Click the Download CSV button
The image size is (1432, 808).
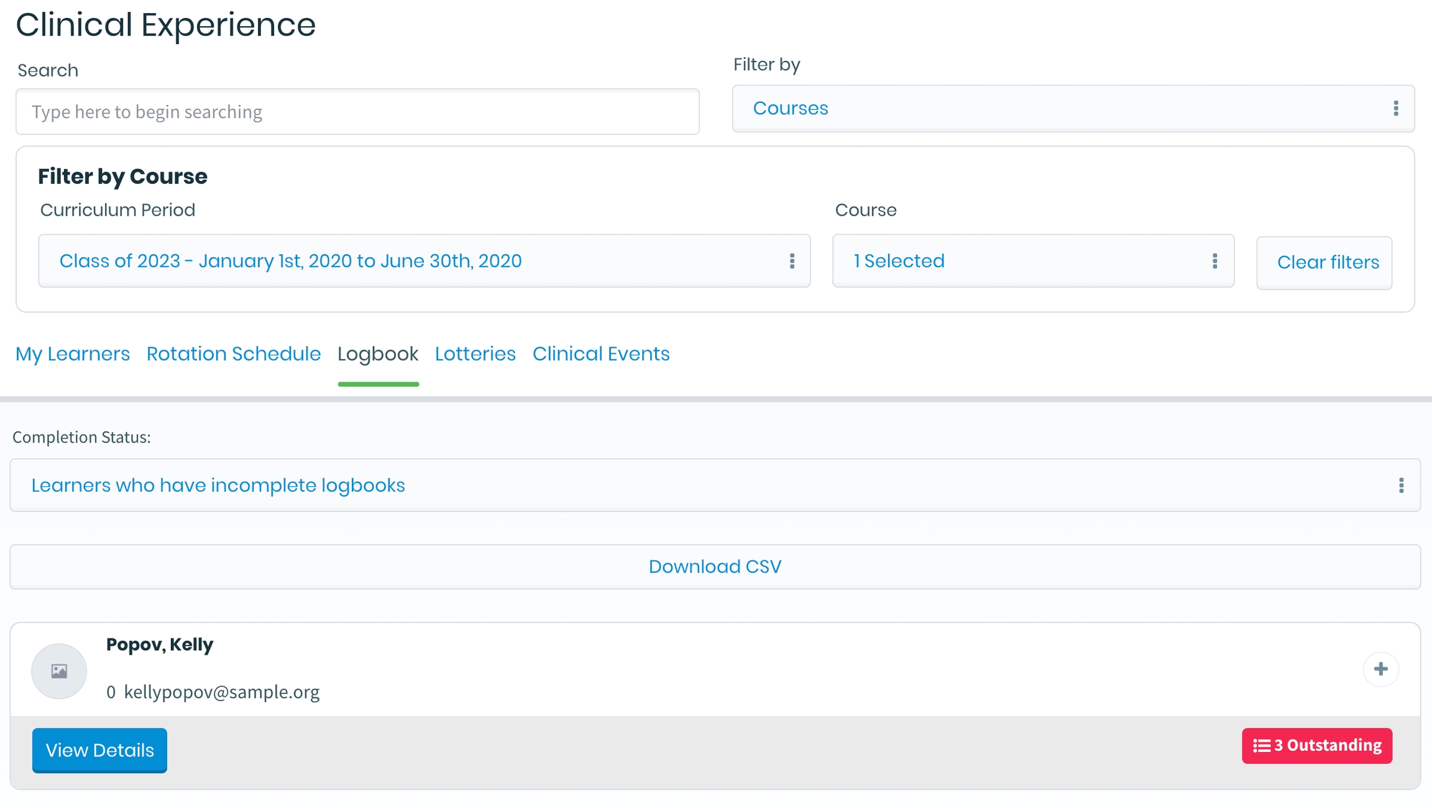pyautogui.click(x=715, y=567)
